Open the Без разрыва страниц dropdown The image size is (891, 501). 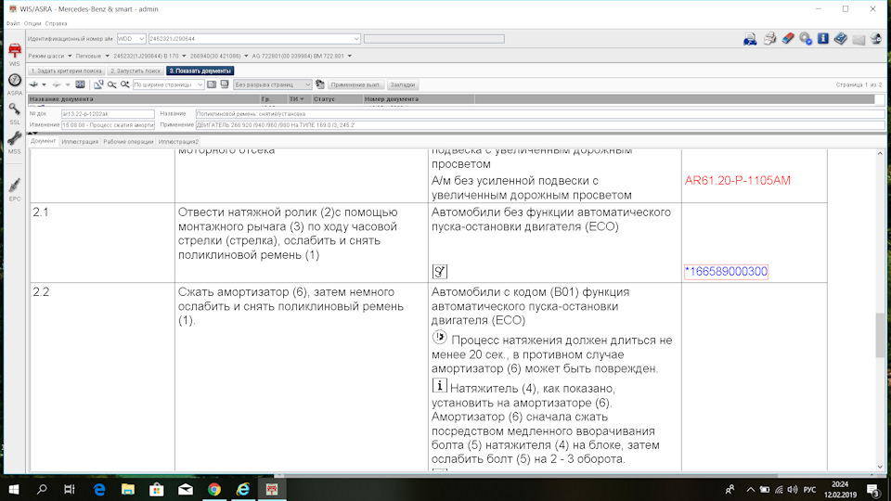tap(273, 84)
